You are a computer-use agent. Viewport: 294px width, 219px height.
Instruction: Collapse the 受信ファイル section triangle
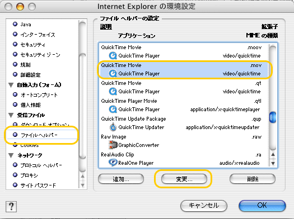click(x=11, y=115)
